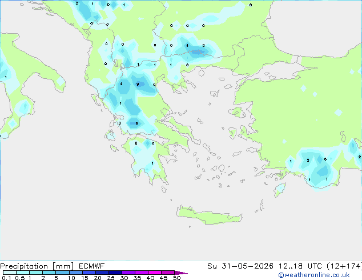
Task: Click the dark navy 25–30 legend swatch
Action: coord(115,273)
